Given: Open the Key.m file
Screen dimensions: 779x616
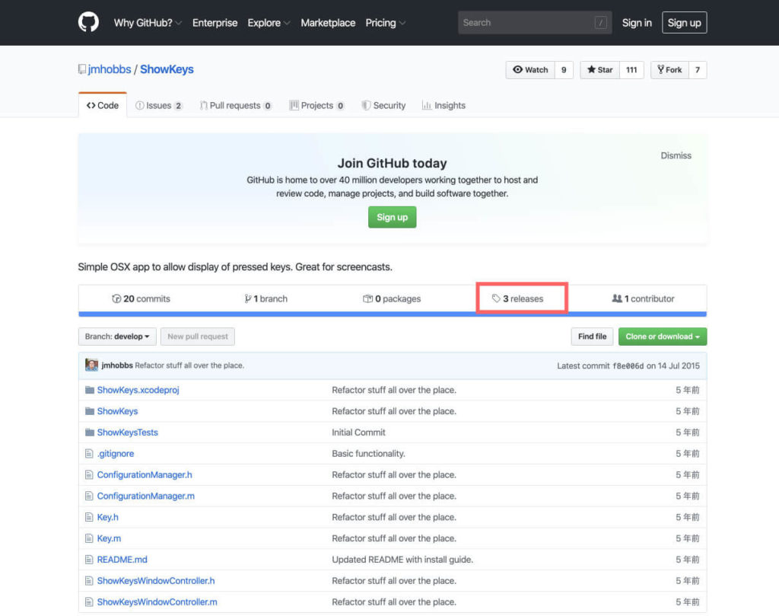Looking at the screenshot, I should [x=109, y=538].
